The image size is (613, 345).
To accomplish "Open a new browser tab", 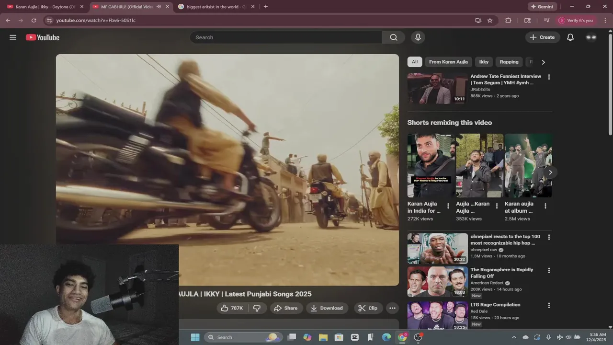I will 266,7.
